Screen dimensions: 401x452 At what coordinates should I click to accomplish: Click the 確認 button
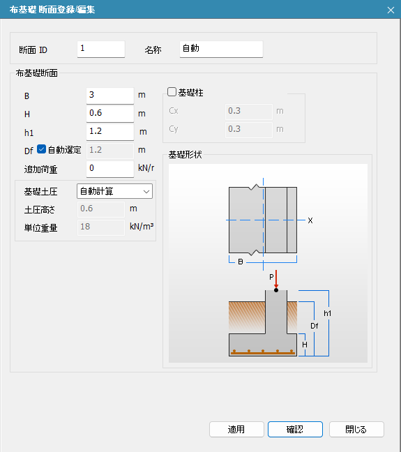point(295,430)
